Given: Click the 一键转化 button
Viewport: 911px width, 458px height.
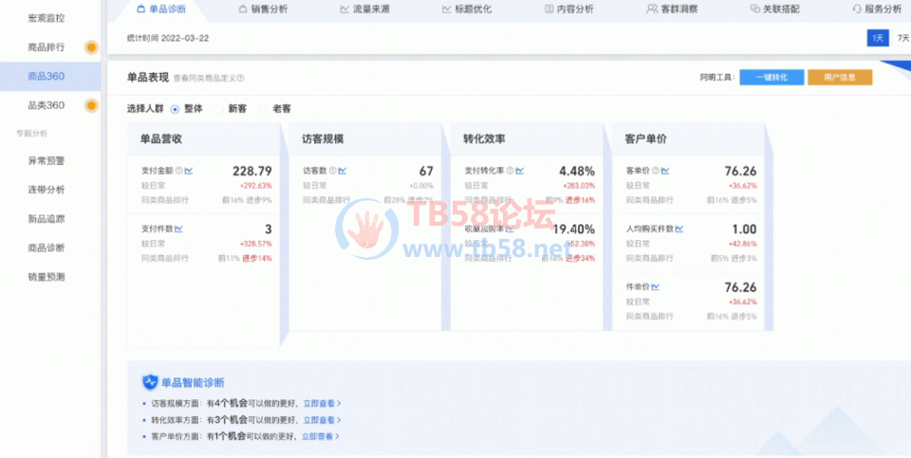Looking at the screenshot, I should coord(772,77).
